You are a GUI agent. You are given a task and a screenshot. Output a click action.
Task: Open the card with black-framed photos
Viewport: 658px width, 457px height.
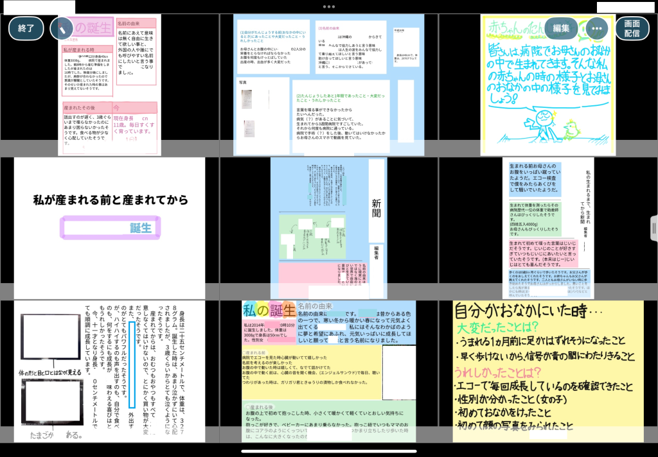click(109, 371)
